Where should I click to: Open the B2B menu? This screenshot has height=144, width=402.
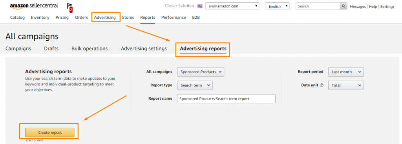point(196,17)
